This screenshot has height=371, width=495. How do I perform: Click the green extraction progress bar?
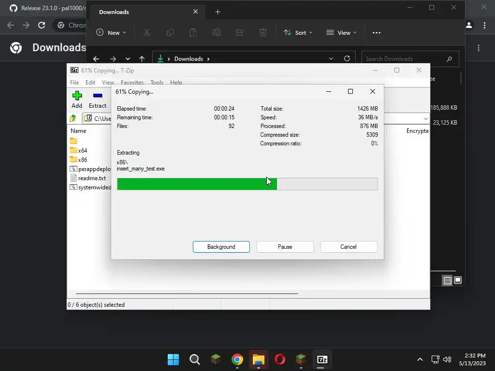[247, 184]
